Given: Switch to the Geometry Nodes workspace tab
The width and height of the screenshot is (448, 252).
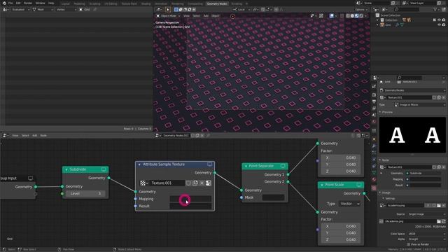Looking at the screenshot, I should [x=216, y=3].
